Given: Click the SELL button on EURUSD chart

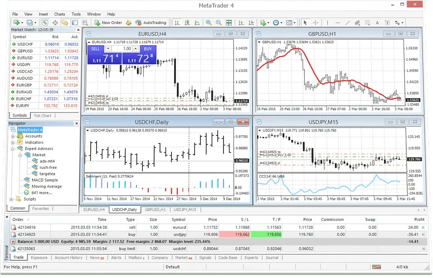Looking at the screenshot, I should click(x=95, y=49).
